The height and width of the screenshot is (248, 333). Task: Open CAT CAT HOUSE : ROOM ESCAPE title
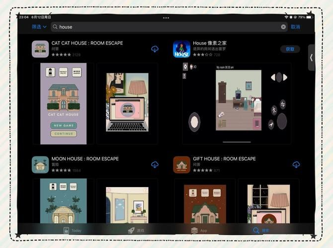coord(87,43)
